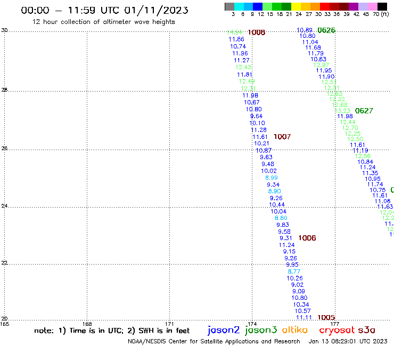The image size is (394, 346).
Task: Click the wave height value 10.10
Action: 257,123
